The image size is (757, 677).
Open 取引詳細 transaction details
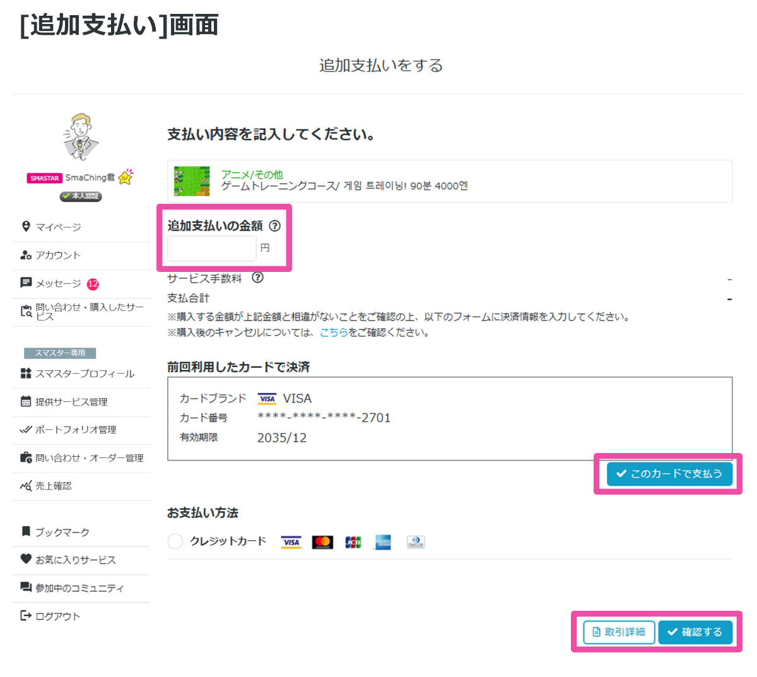(x=619, y=632)
